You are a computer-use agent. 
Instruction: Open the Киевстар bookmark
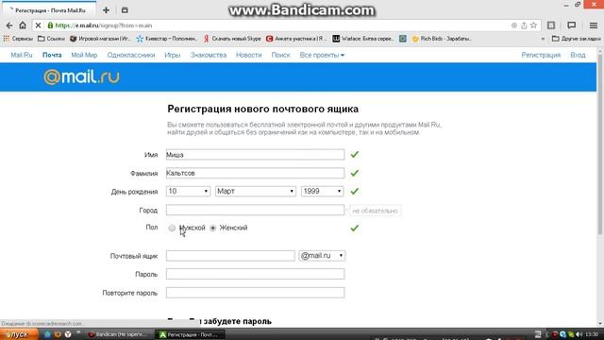[x=167, y=39]
